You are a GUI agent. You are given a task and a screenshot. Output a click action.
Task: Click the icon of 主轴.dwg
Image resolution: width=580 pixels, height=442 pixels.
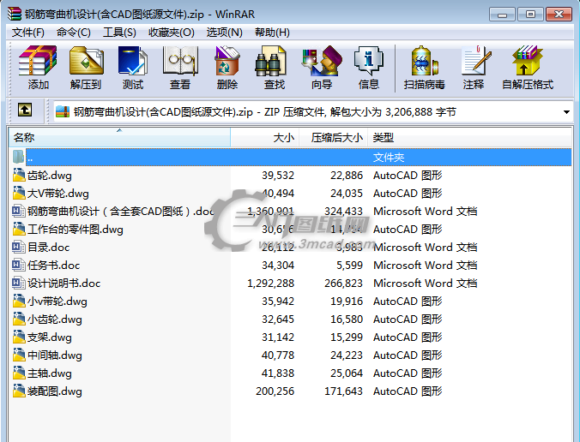[x=19, y=373]
